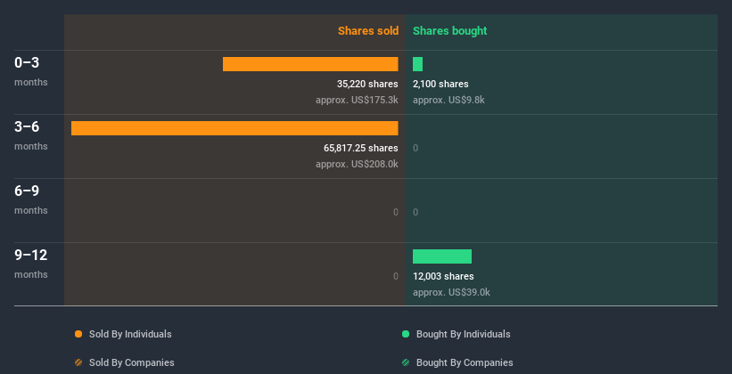Toggle the Bought By Individuals legend label
Image resolution: width=732 pixels, height=374 pixels.
(x=463, y=334)
